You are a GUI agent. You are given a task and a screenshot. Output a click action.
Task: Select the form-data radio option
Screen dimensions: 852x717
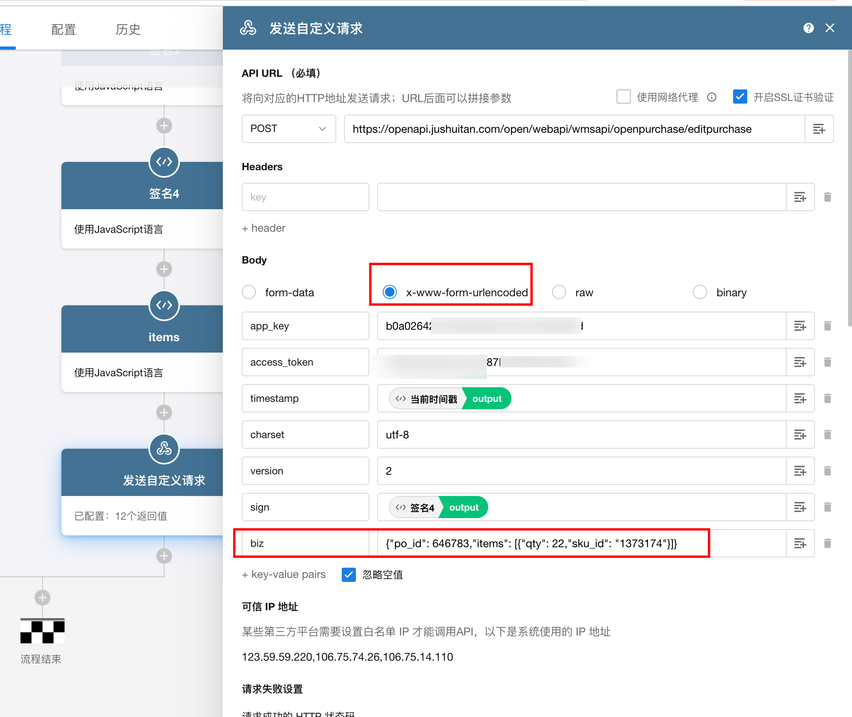click(x=249, y=292)
